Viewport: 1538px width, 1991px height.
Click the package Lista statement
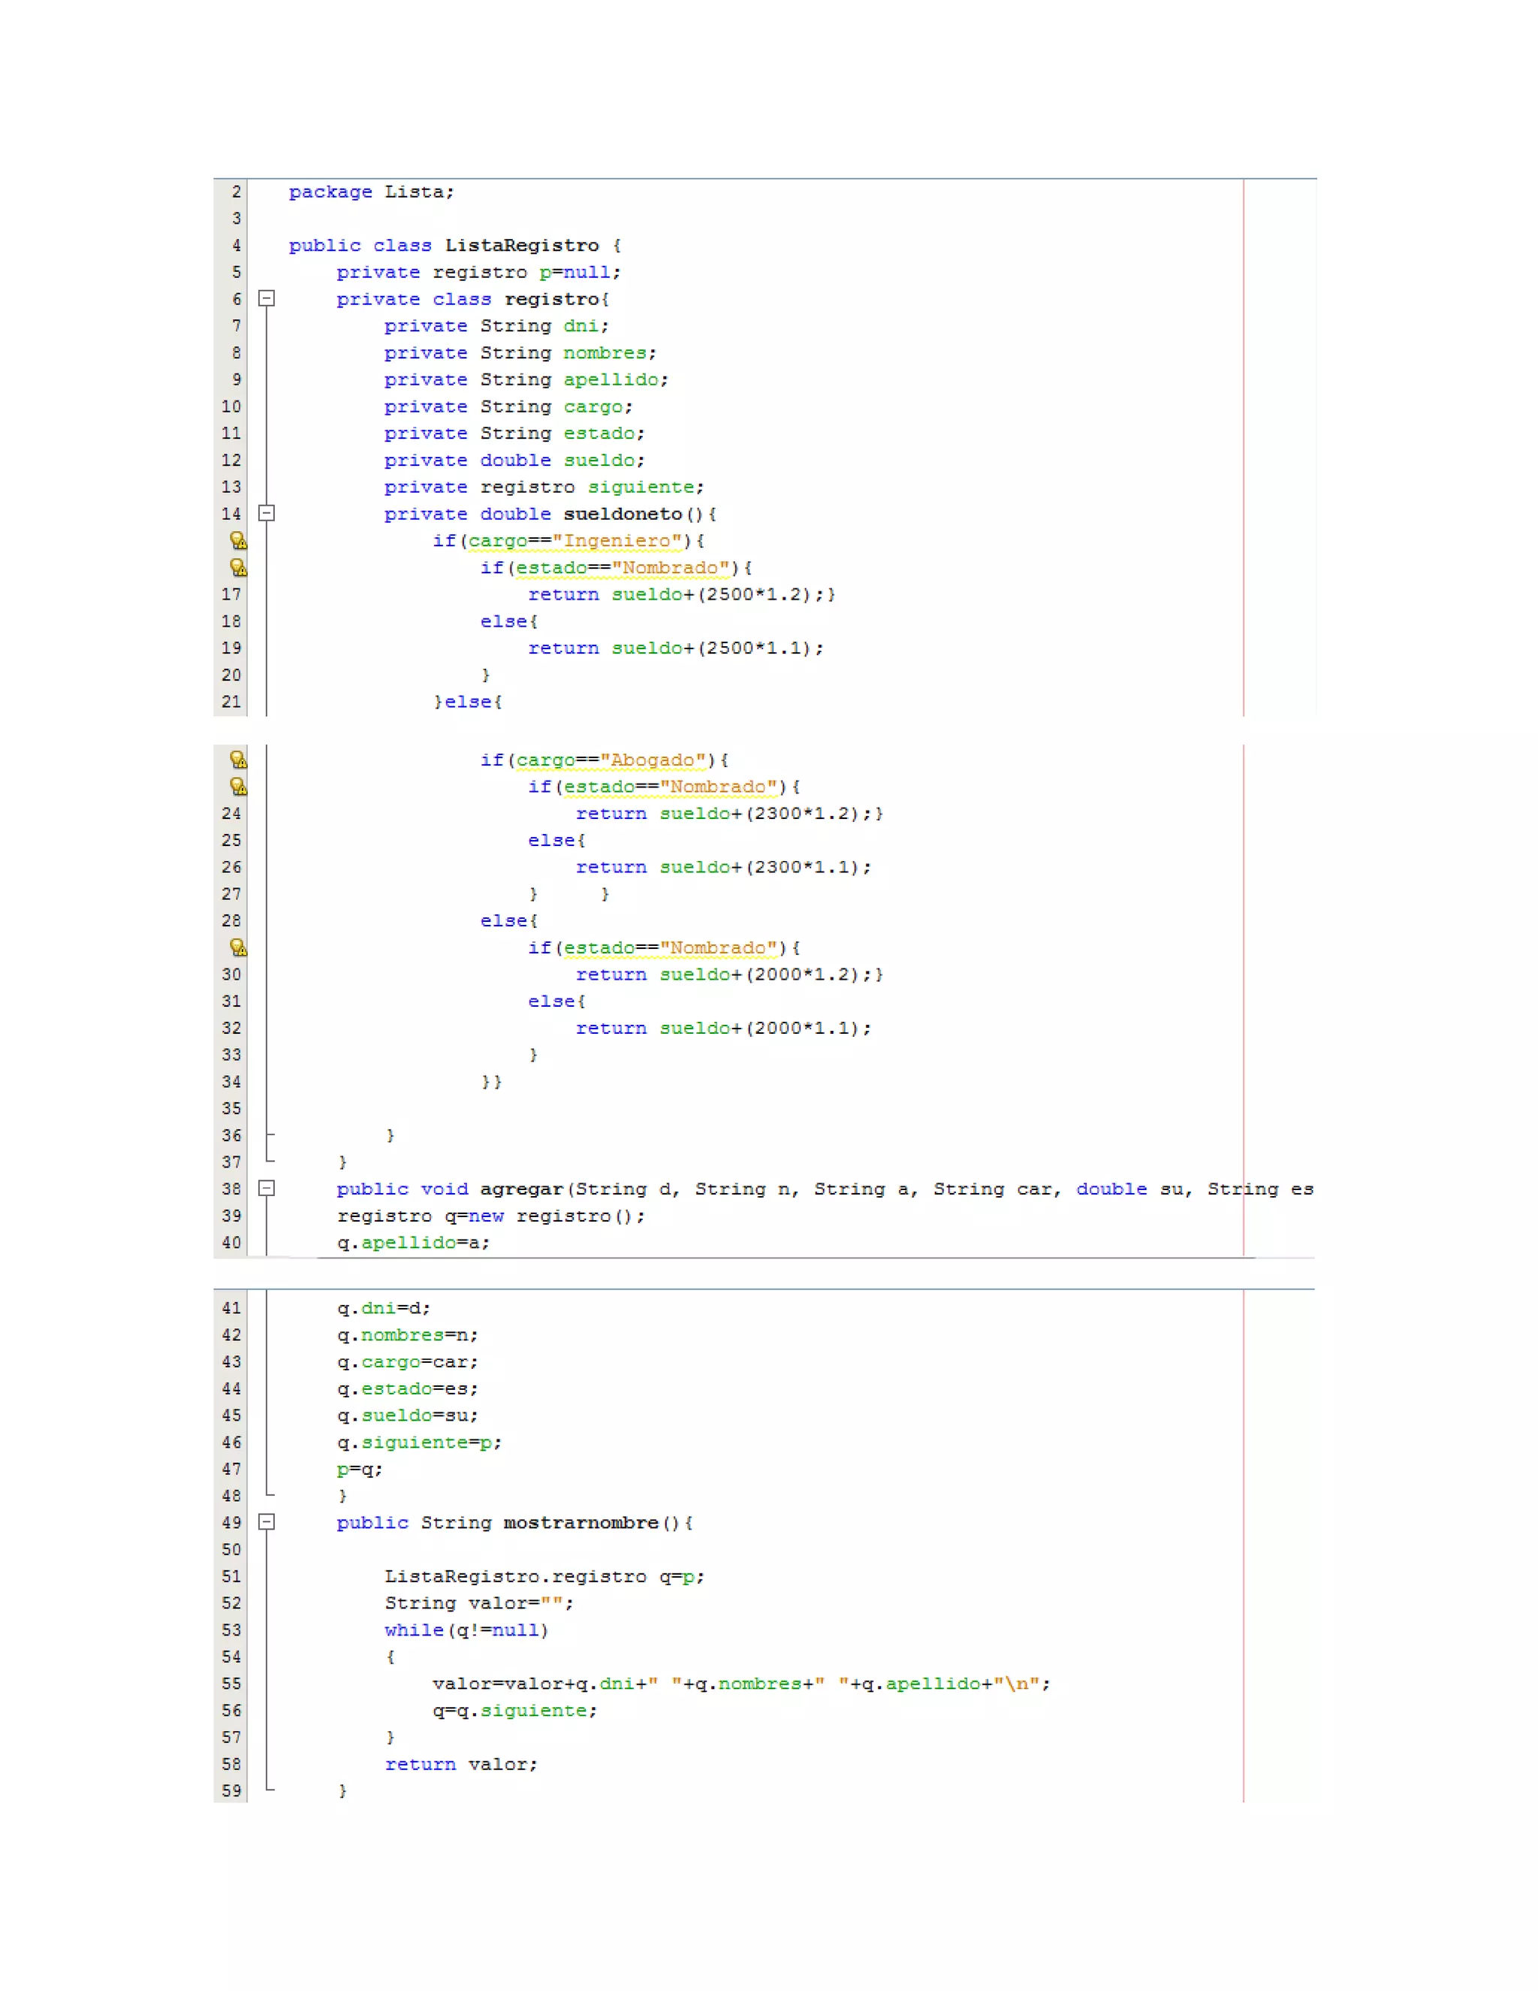pos(371,192)
